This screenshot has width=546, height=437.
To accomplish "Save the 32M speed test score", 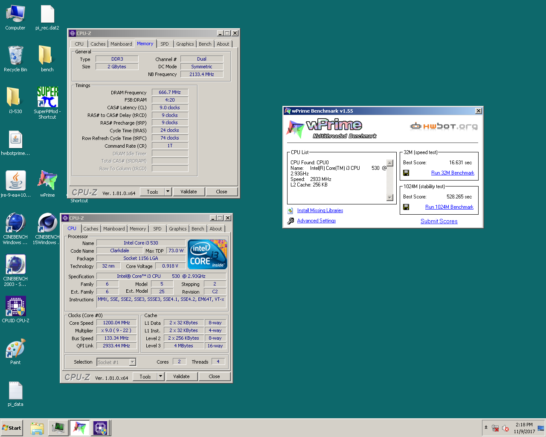I will click(406, 173).
